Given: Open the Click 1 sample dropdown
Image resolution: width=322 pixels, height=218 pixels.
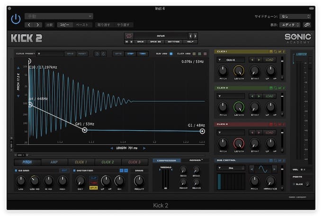Looking at the screenshot, I should click(x=231, y=60).
